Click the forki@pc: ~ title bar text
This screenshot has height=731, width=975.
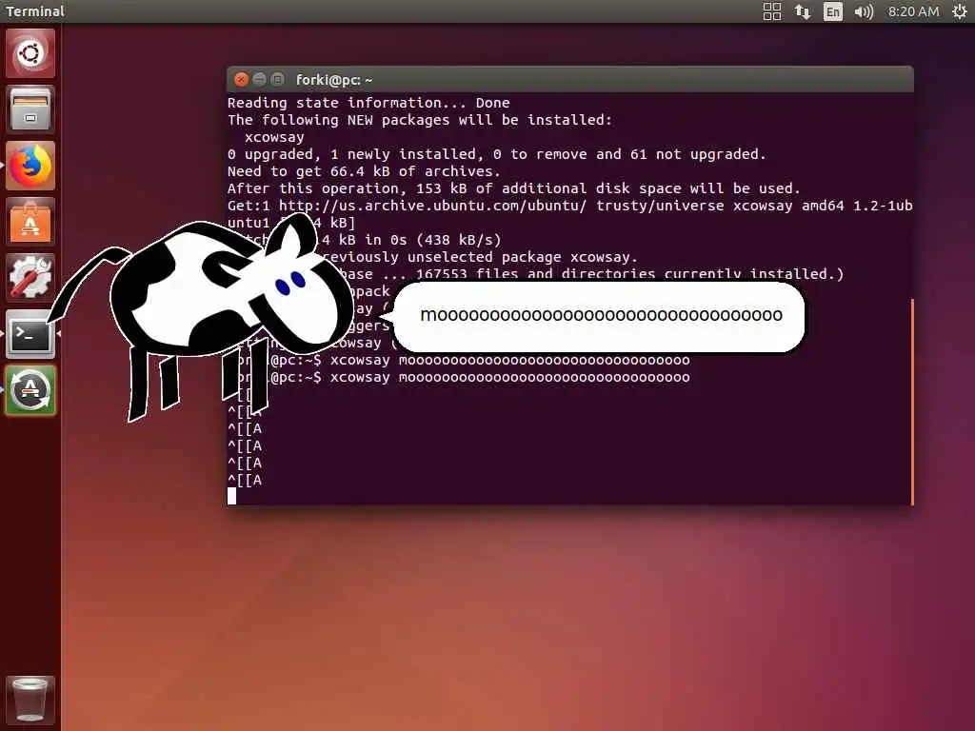tap(334, 80)
